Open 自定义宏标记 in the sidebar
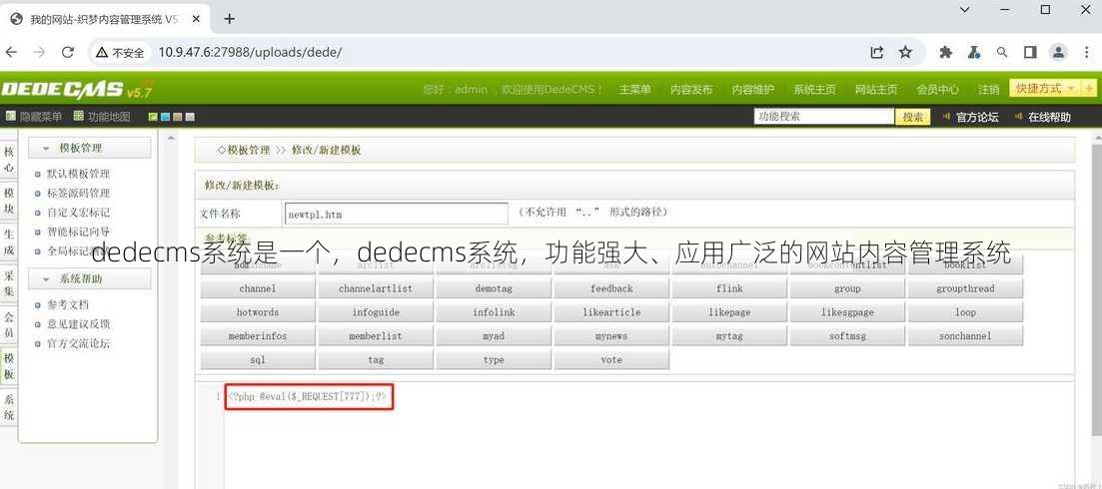 78,213
